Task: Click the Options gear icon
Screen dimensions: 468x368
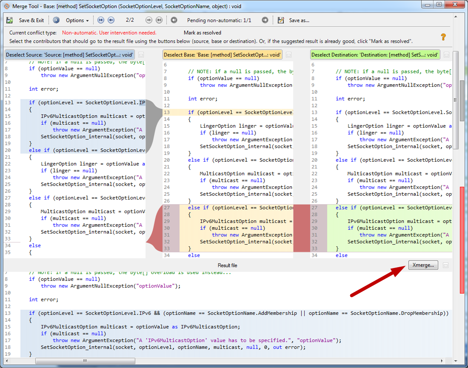Action: 56,20
